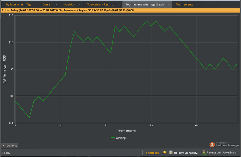Open the Tournaments tab

[x=185, y=5]
